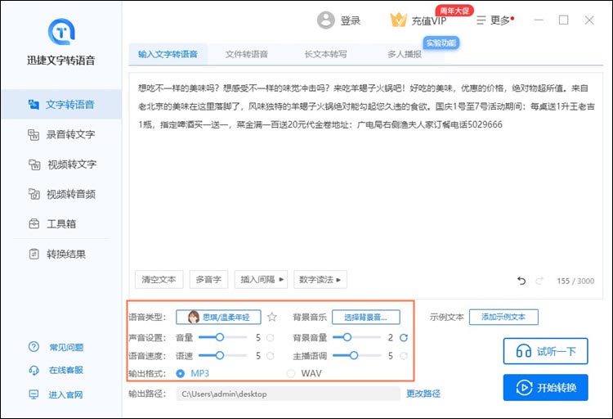Switch to the 长文本转写 tab
613x419 pixels.
coord(325,54)
